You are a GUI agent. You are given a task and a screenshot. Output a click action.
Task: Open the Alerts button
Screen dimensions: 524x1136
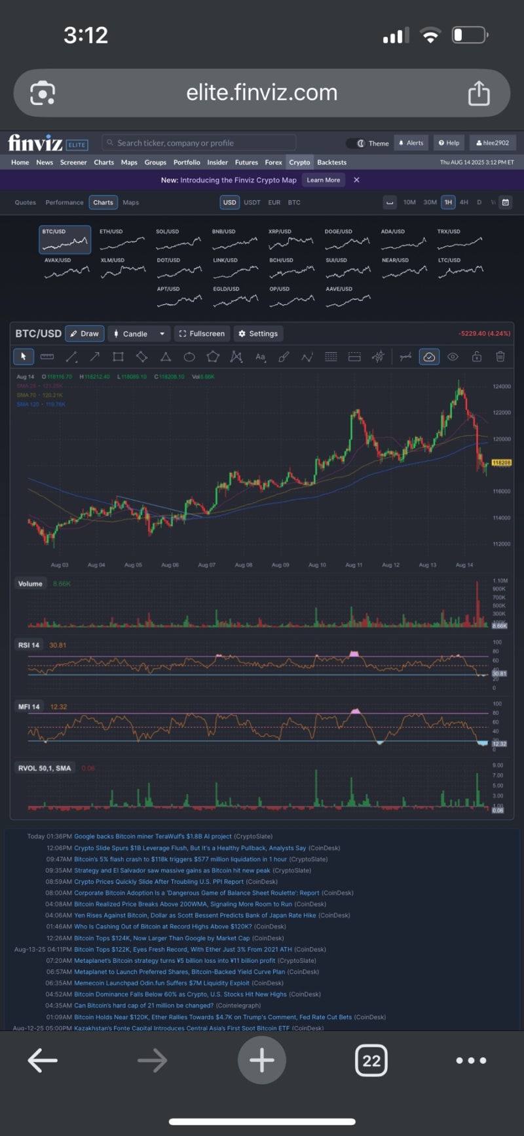pyautogui.click(x=411, y=143)
